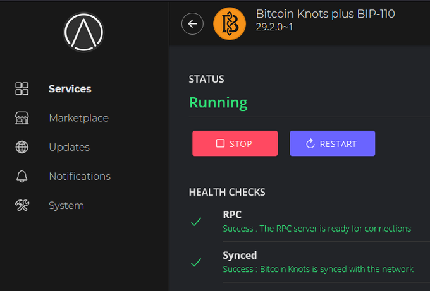The width and height of the screenshot is (430, 291).
Task: Click the Notifications bell icon
Action: click(x=22, y=176)
